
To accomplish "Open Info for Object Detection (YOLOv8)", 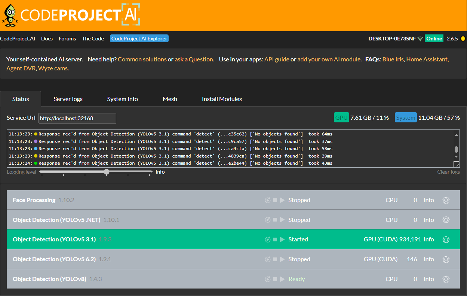I will coord(428,279).
